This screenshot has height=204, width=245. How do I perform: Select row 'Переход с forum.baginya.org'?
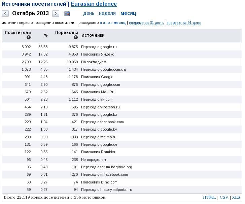[122, 167]
